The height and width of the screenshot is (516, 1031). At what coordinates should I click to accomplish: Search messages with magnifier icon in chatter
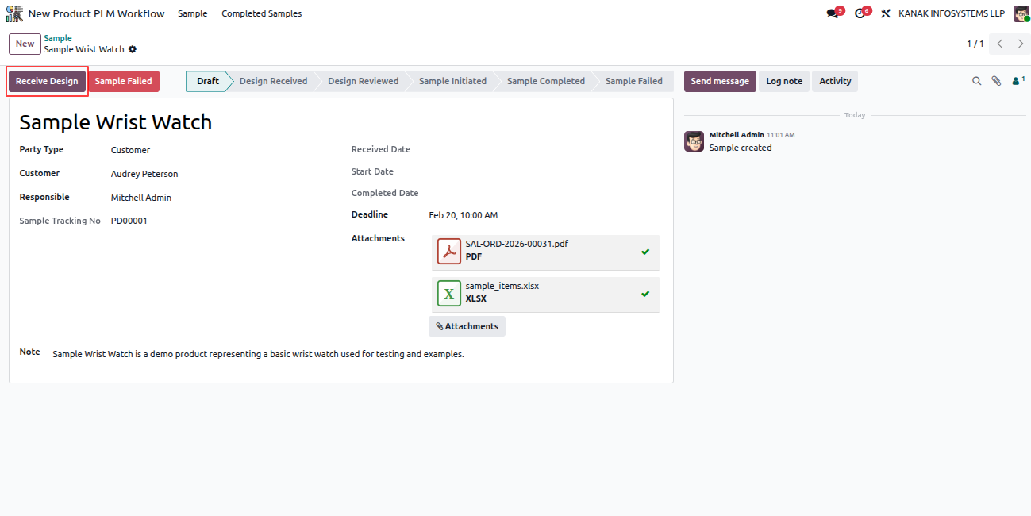pos(977,81)
